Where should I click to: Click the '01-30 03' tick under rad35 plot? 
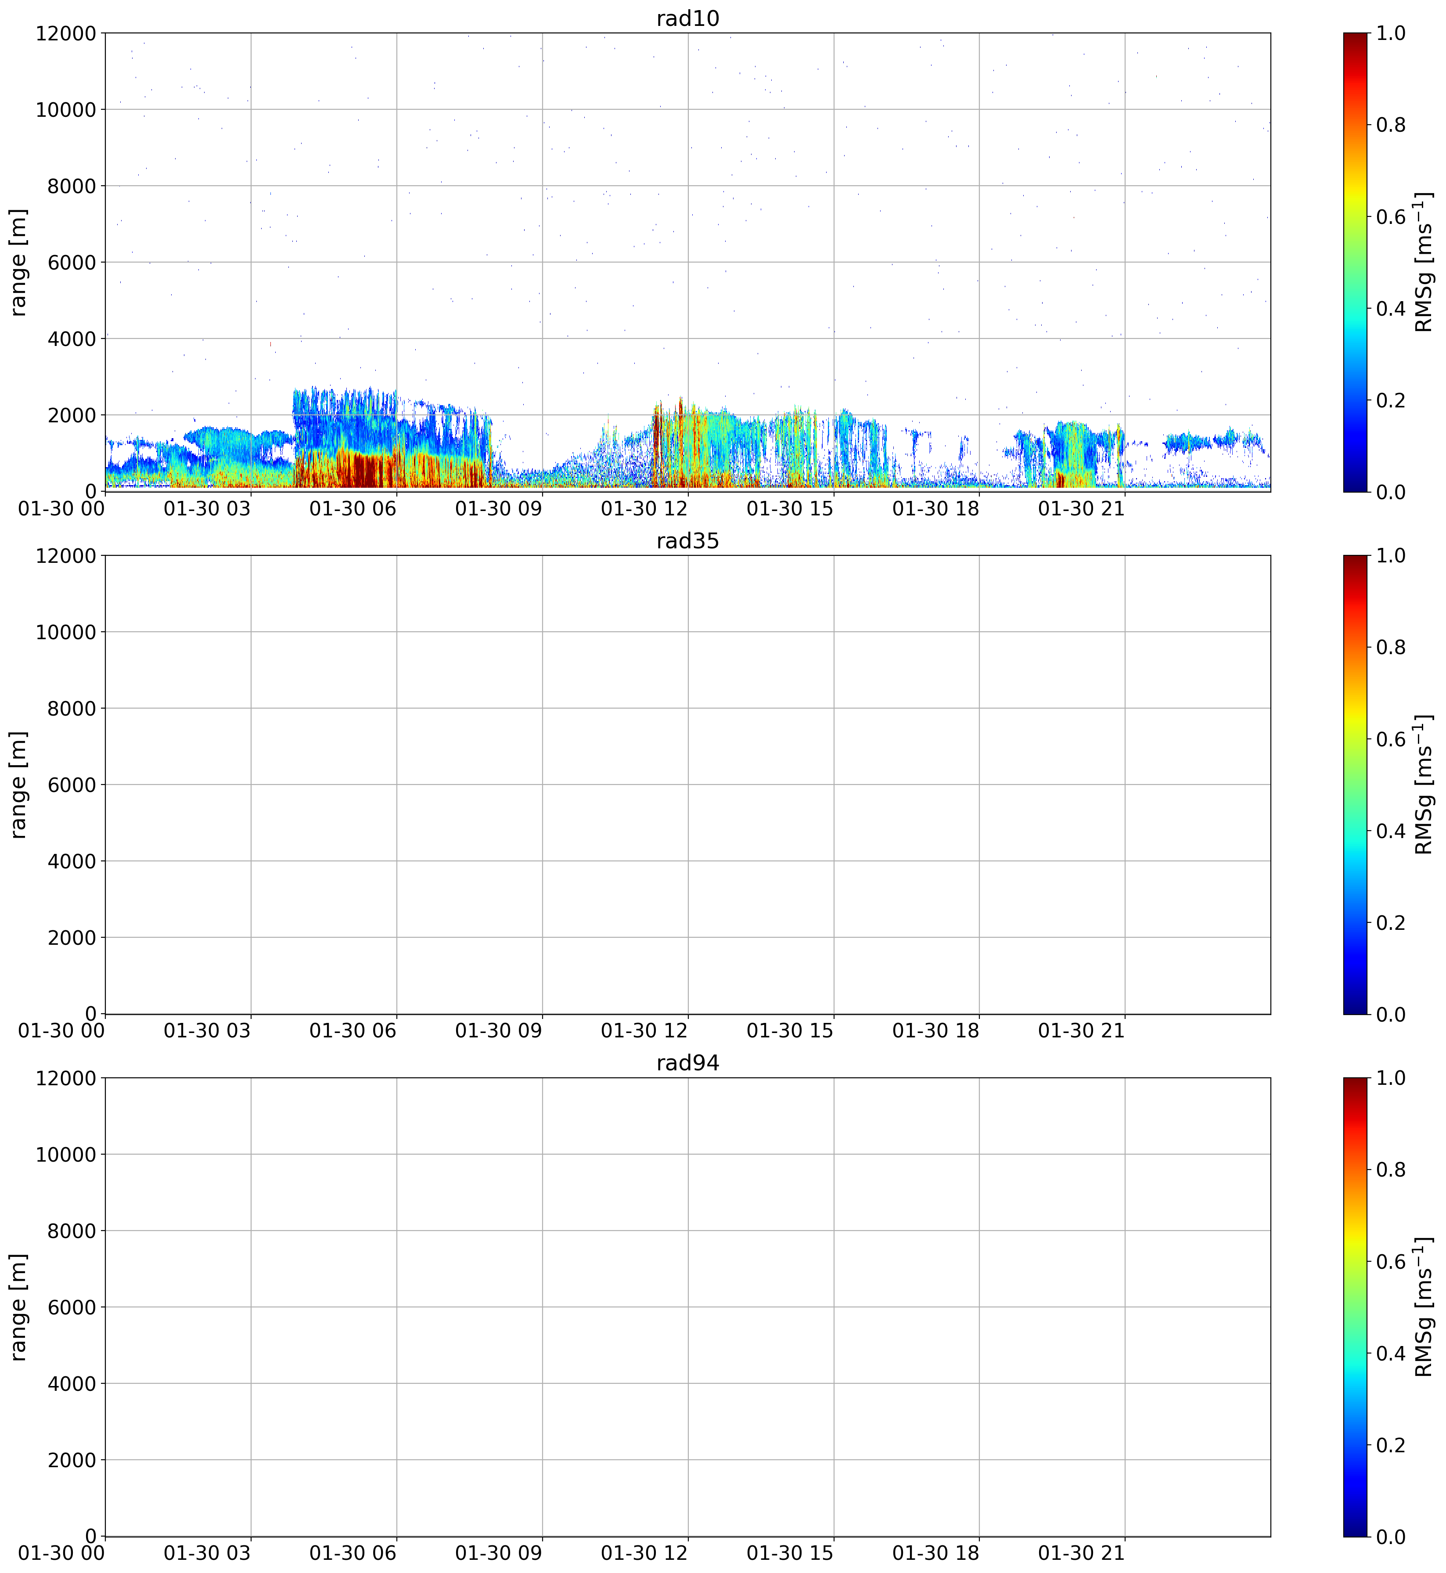pyautogui.click(x=207, y=1031)
